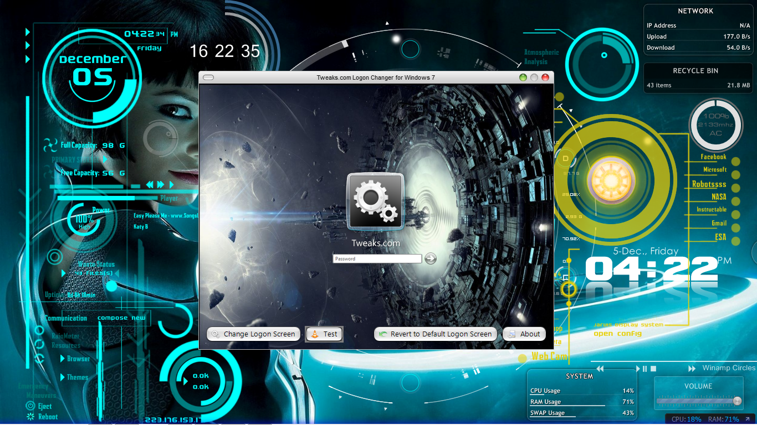757x425 pixels.
Task: Click the Tweaks.com gears logo
Action: coord(375,201)
